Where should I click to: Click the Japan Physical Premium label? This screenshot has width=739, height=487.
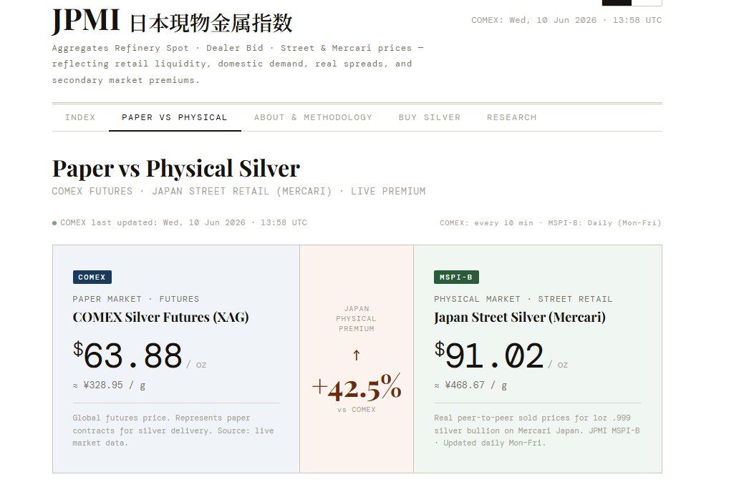pyautogui.click(x=357, y=318)
